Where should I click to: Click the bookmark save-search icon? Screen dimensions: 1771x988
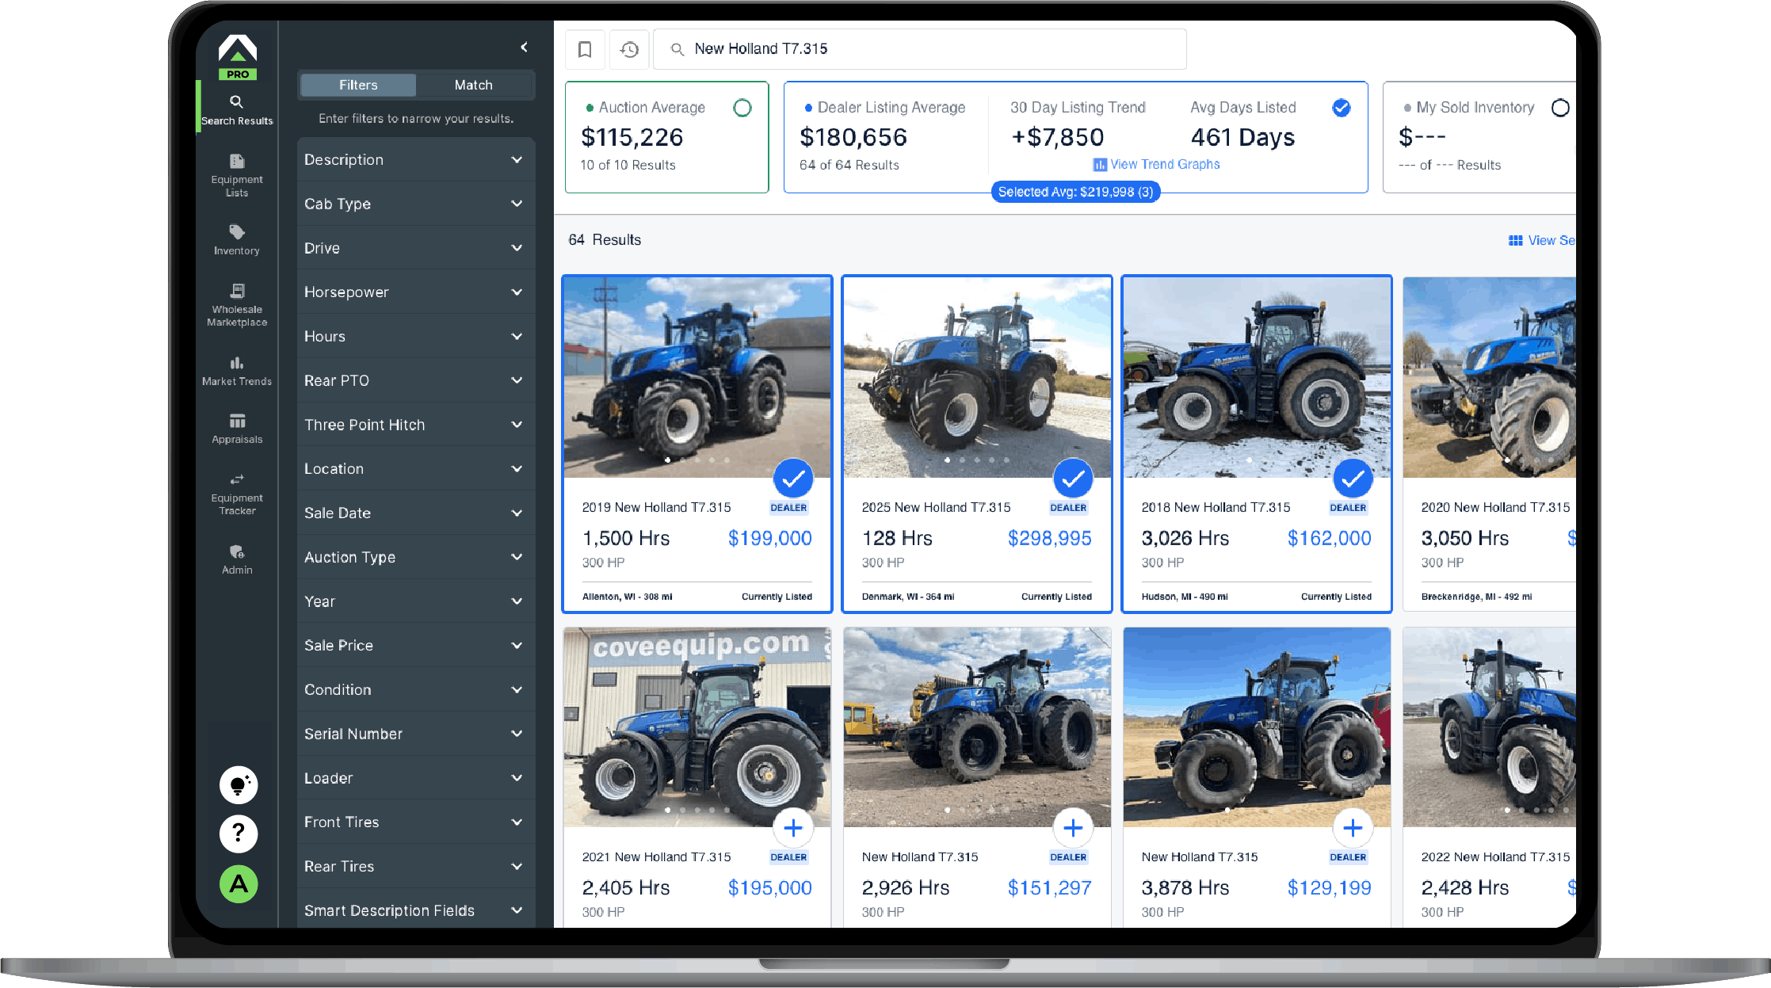coord(585,49)
